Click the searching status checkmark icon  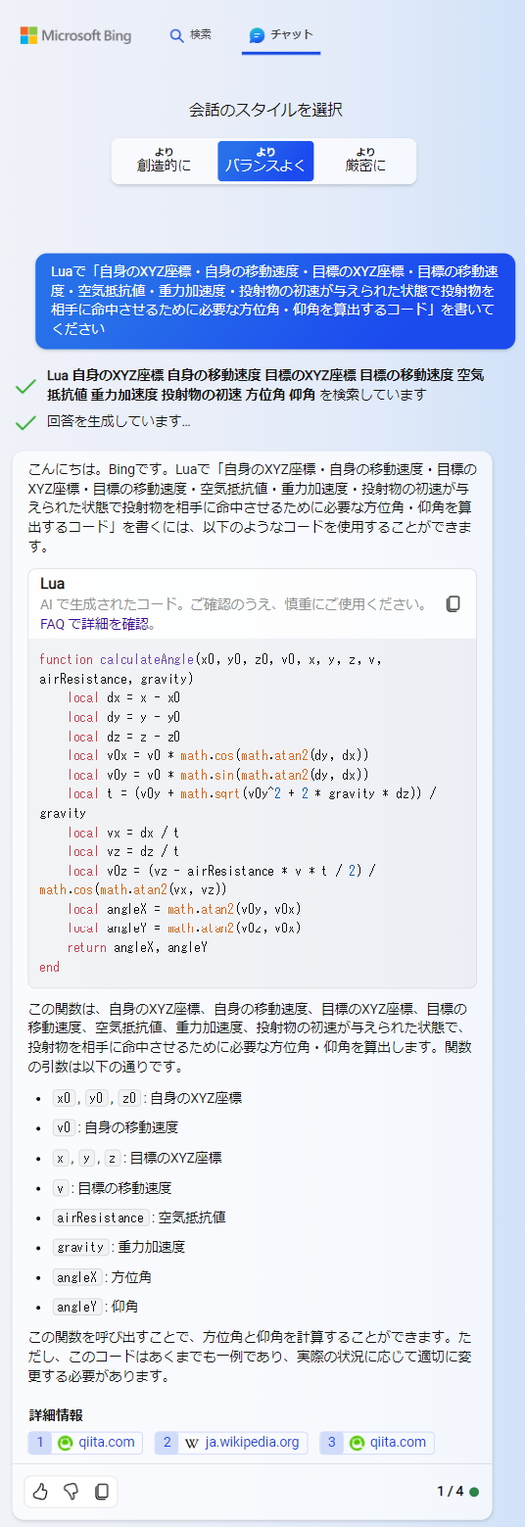click(26, 387)
